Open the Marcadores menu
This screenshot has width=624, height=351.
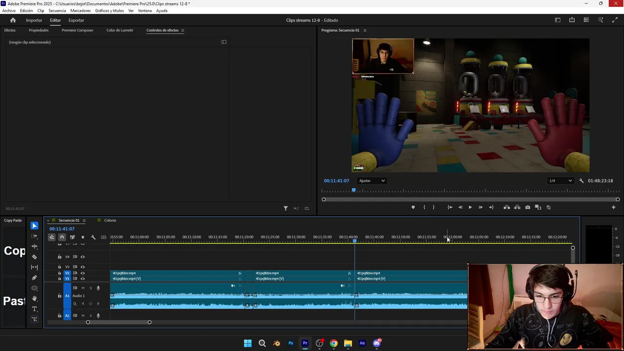pyautogui.click(x=80, y=11)
